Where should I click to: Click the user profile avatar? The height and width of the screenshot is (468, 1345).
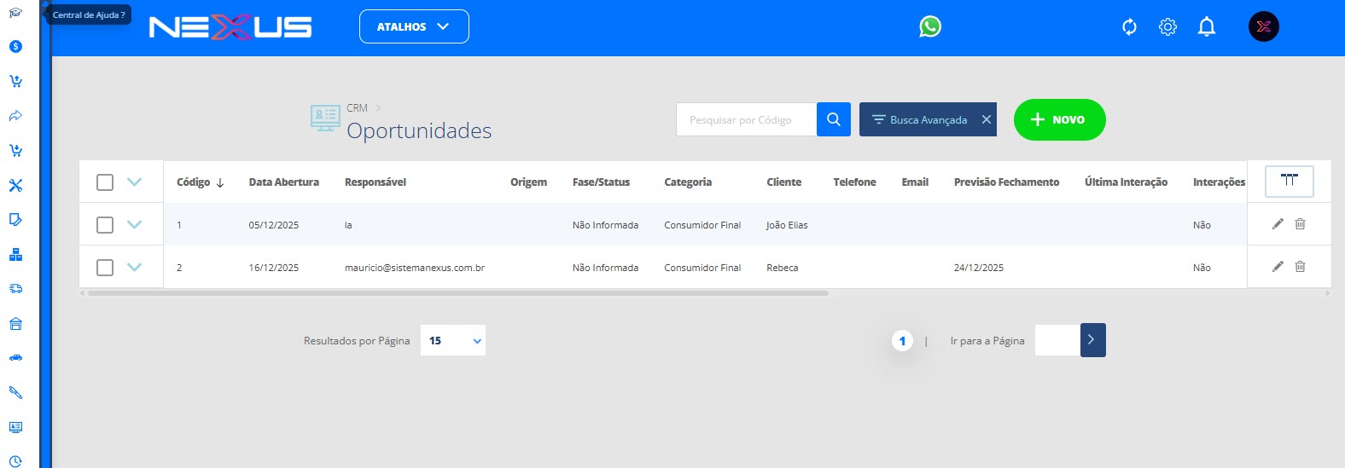[1263, 27]
